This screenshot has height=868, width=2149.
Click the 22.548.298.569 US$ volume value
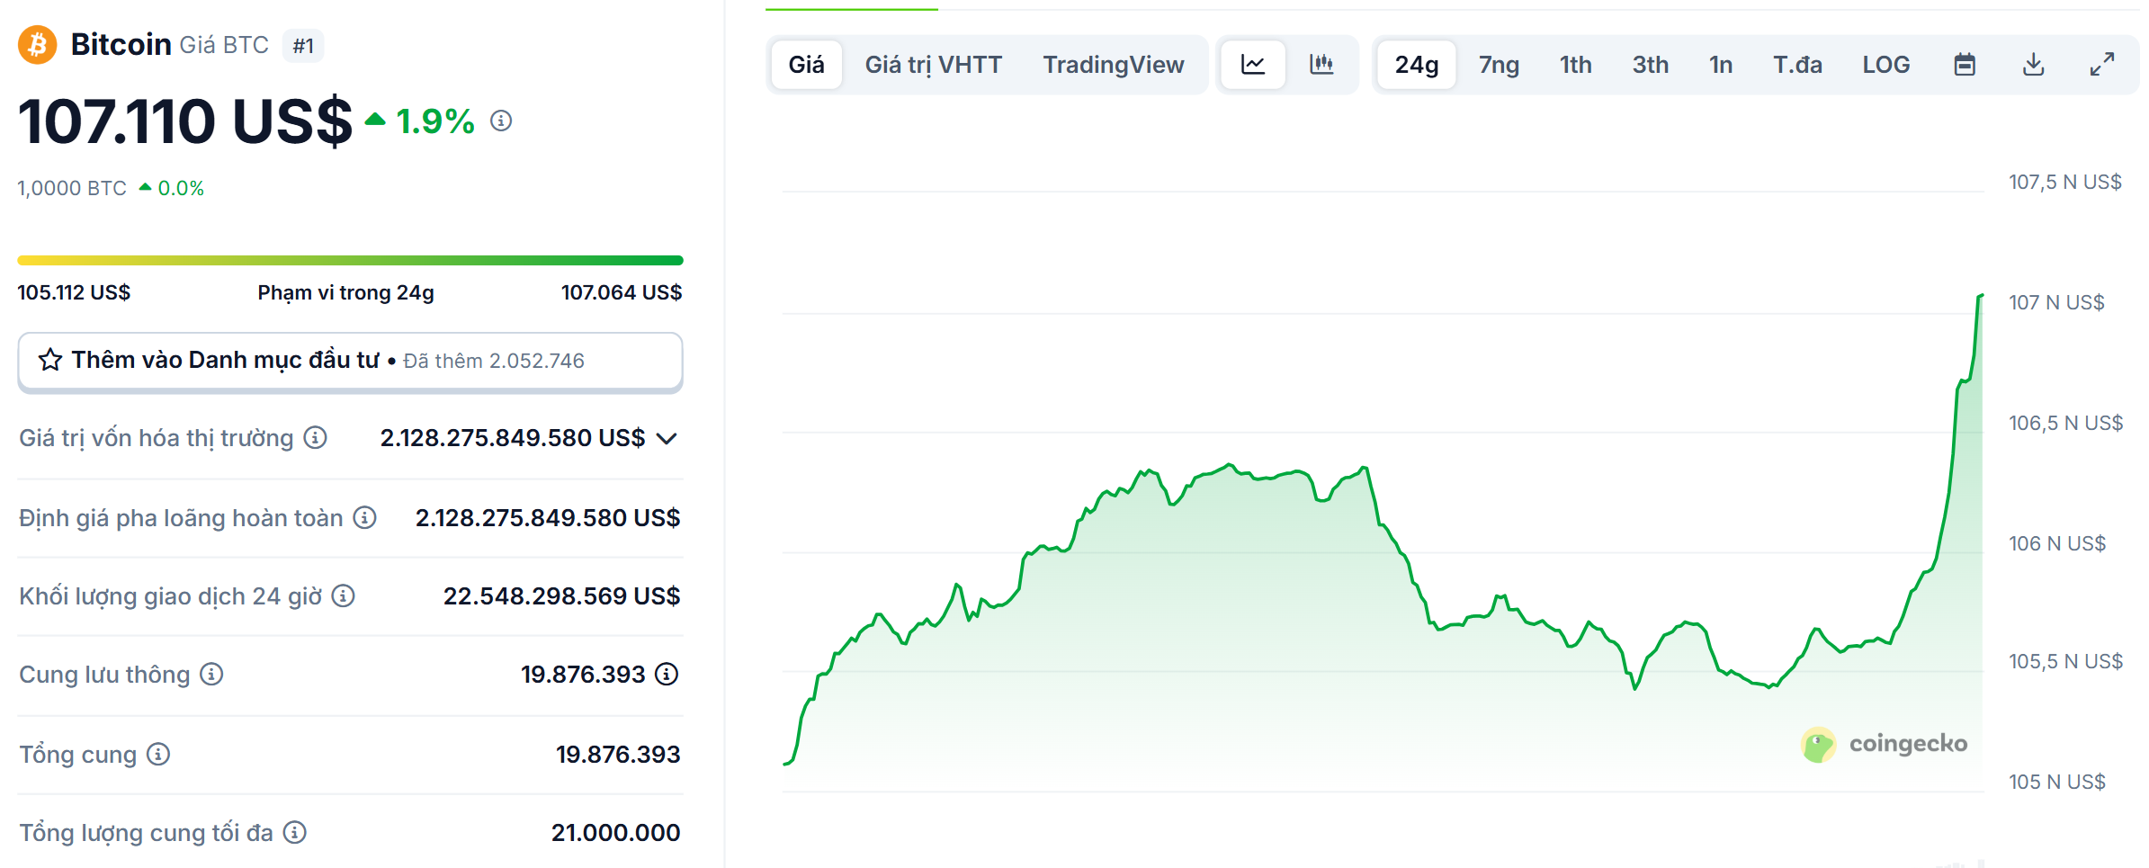tap(561, 596)
